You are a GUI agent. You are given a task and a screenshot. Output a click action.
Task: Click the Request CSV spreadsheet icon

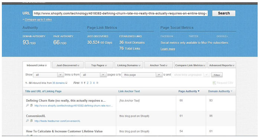214,83
